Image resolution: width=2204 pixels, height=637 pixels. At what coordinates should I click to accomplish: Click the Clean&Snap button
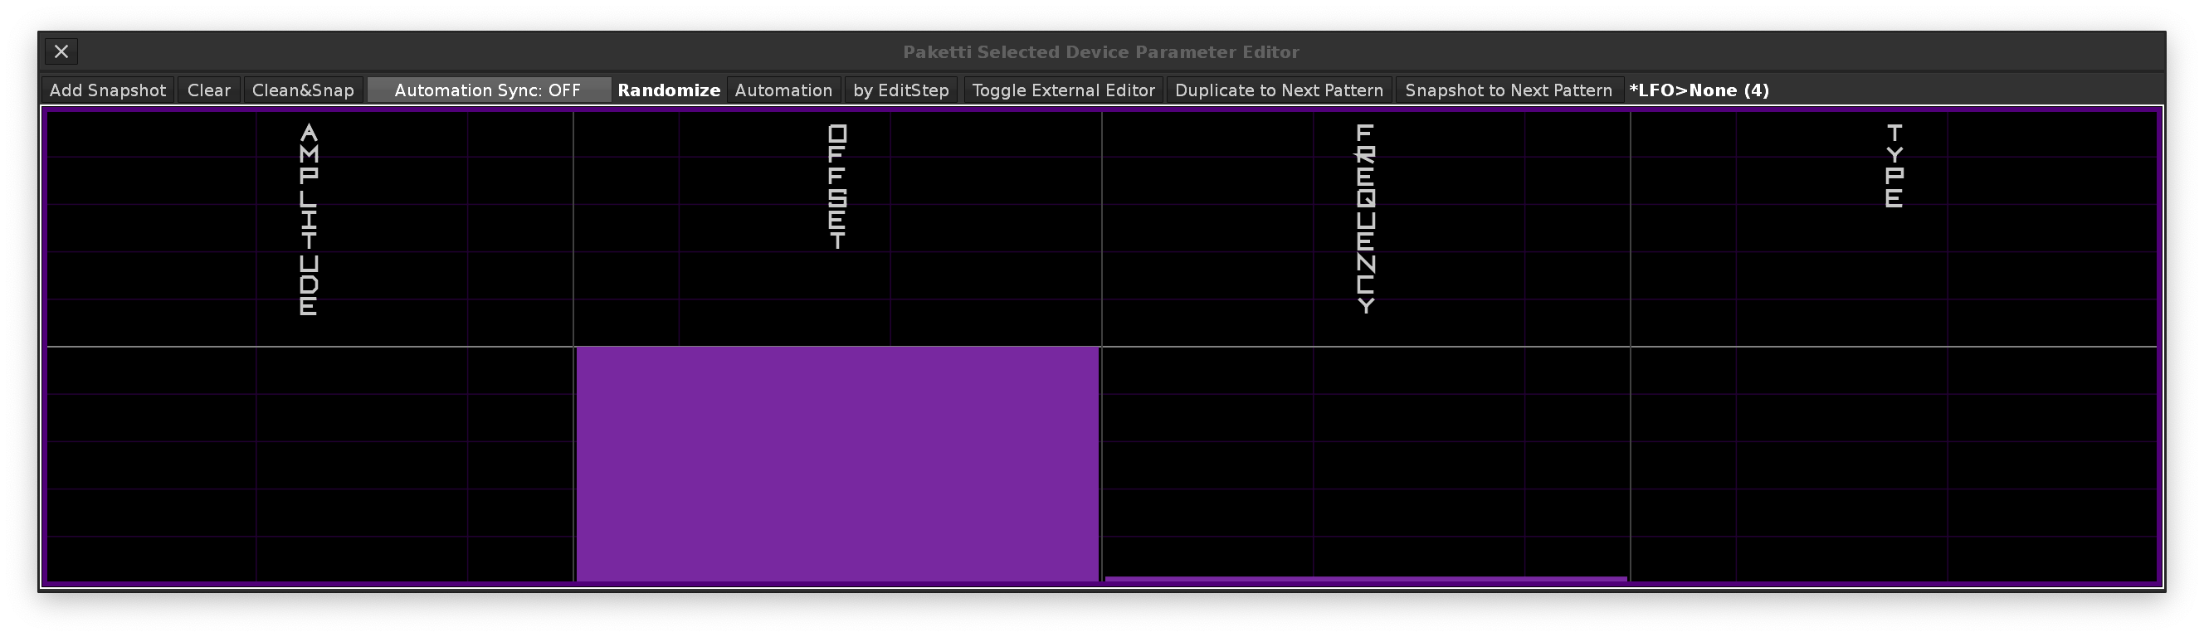click(303, 90)
